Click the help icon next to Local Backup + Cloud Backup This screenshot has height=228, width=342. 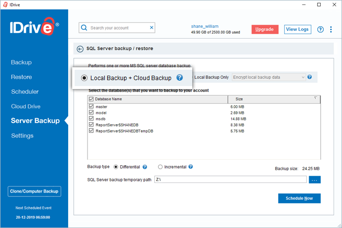(179, 78)
